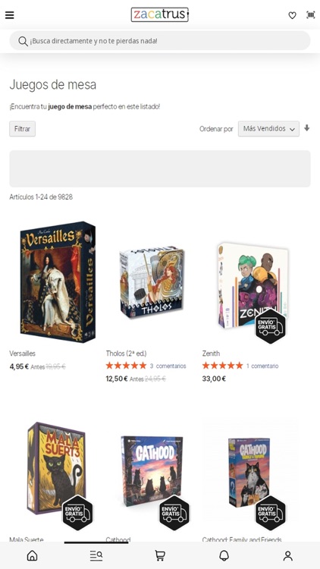Toggle sort direction arrow
Image resolution: width=320 pixels, height=569 pixels.
tap(307, 128)
